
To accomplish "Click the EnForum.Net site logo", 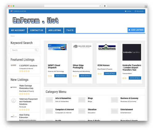I will click(x=35, y=20).
